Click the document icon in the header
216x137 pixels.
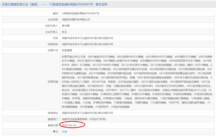coord(3,4)
